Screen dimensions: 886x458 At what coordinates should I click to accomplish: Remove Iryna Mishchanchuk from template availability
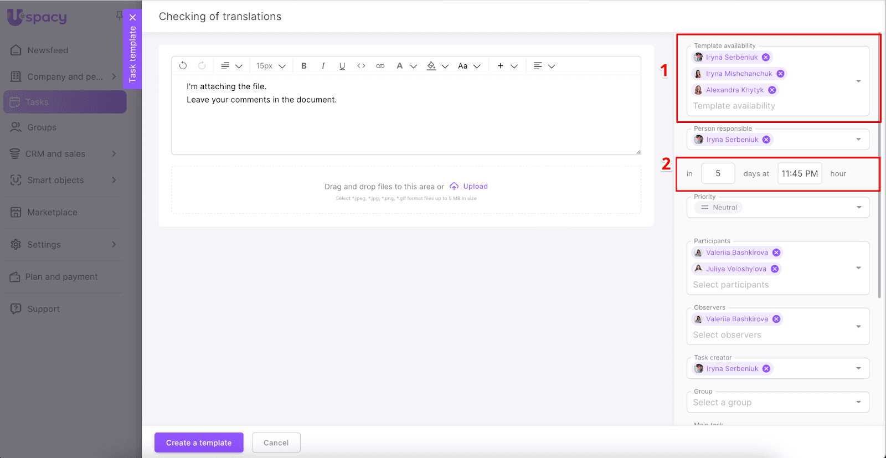click(x=780, y=74)
